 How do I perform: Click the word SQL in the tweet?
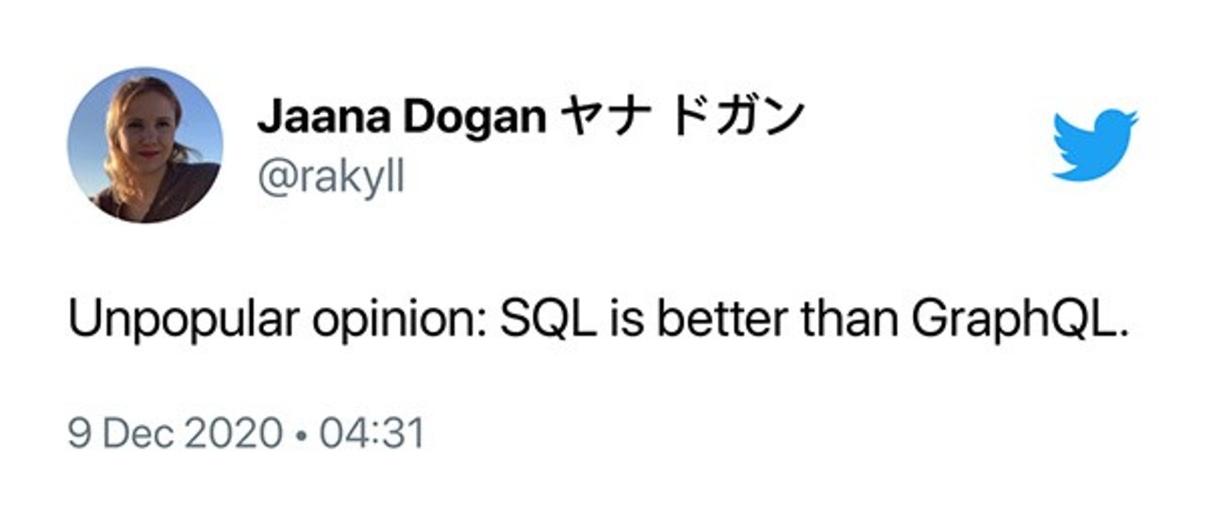click(551, 323)
